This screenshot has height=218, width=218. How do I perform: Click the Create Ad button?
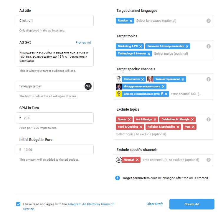[x=192, y=204]
